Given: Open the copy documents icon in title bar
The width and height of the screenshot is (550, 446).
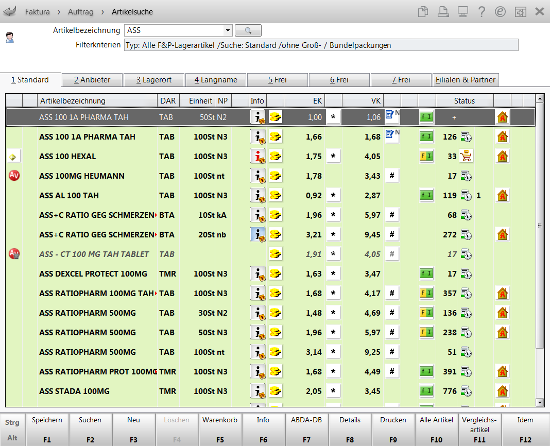Looking at the screenshot, I should pos(423,11).
